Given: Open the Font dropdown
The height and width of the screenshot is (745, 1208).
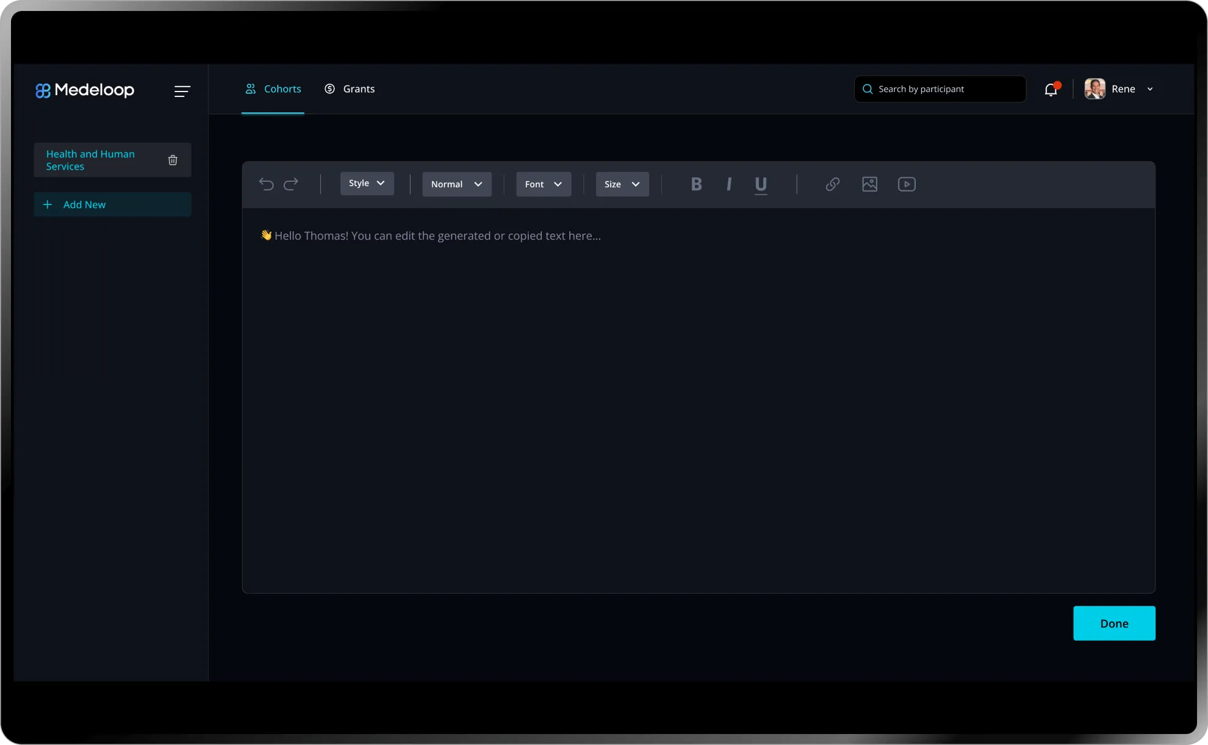Looking at the screenshot, I should pyautogui.click(x=543, y=184).
